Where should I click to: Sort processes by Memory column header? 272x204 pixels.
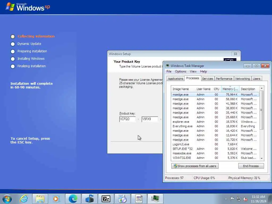click(230, 89)
